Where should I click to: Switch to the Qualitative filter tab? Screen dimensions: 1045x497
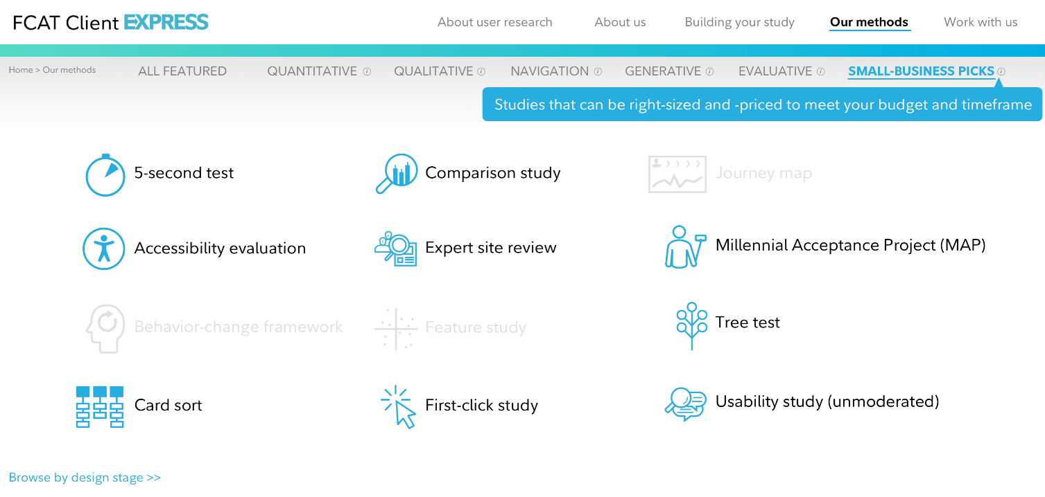click(x=433, y=71)
